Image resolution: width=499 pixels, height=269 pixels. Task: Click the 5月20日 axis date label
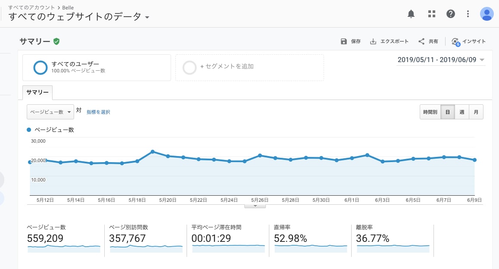[x=168, y=200]
